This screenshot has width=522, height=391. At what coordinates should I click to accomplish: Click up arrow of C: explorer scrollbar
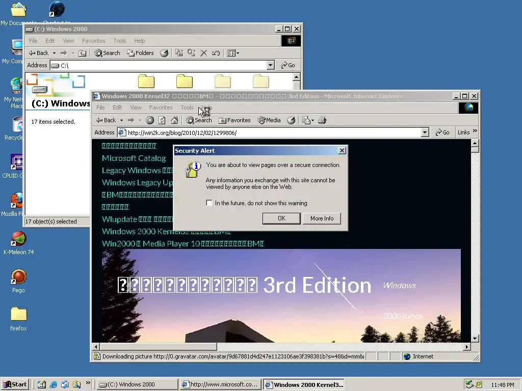coord(296,77)
